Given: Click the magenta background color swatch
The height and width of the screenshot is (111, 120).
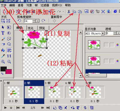Looking at the screenshot, I should pyautogui.click(x=9, y=72).
